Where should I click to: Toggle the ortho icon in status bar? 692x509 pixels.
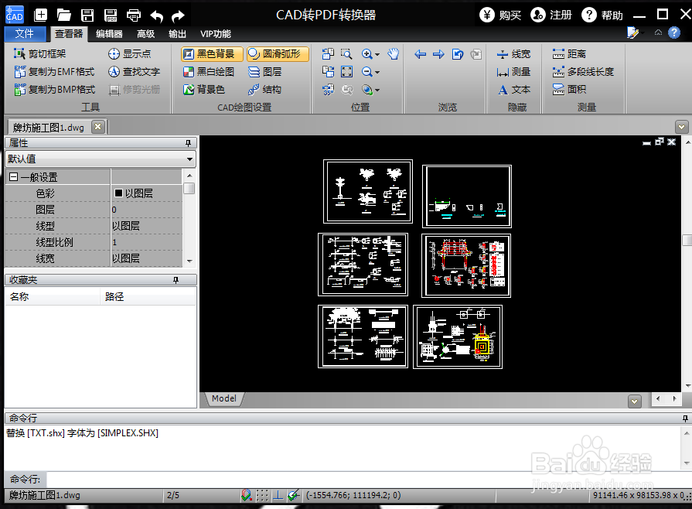pos(278,495)
